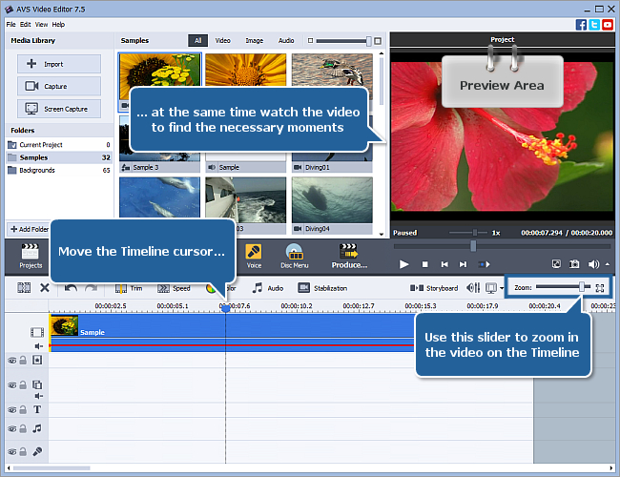Toggle visibility of the music track
This screenshot has width=620, height=477.
click(12, 428)
